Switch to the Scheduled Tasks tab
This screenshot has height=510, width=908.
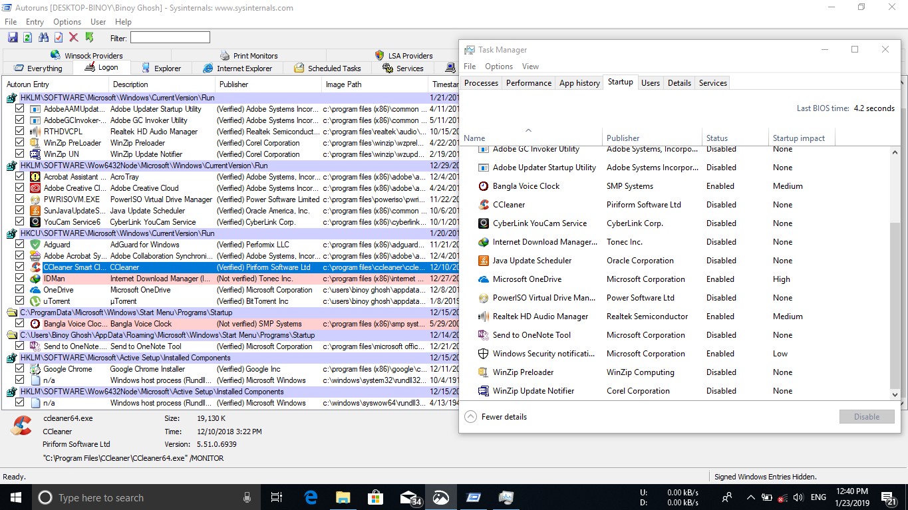coord(327,68)
